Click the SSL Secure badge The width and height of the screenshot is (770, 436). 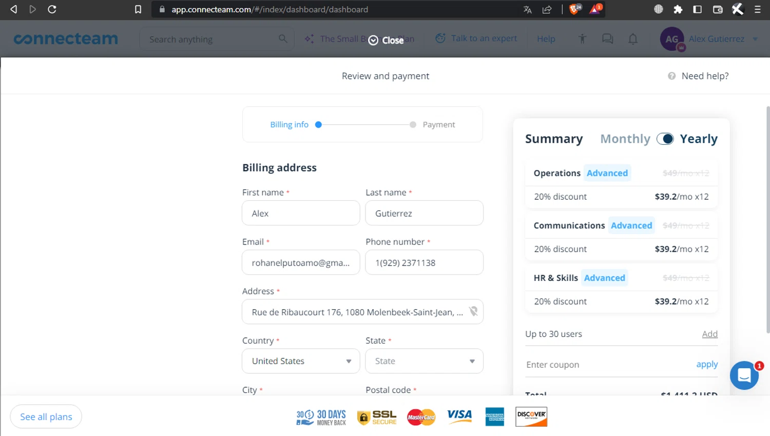tap(377, 417)
